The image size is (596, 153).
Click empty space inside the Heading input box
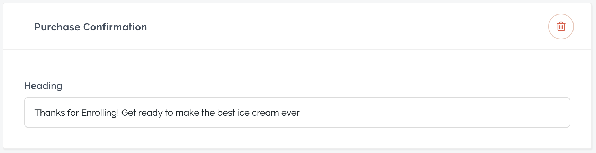click(x=433, y=112)
